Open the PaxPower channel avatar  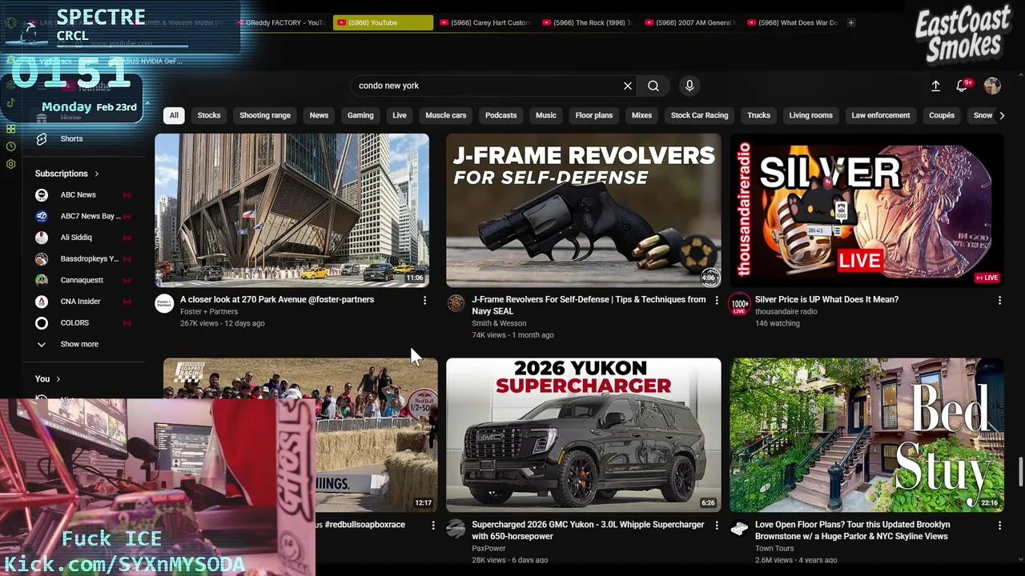(456, 529)
